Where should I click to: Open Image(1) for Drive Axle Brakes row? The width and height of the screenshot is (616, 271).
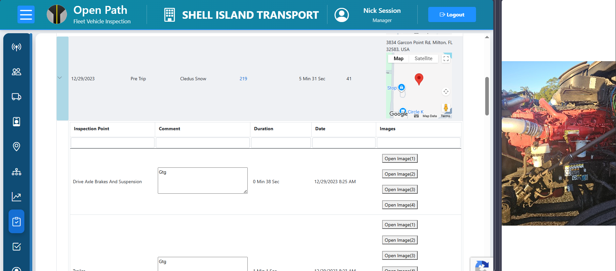pos(400,159)
